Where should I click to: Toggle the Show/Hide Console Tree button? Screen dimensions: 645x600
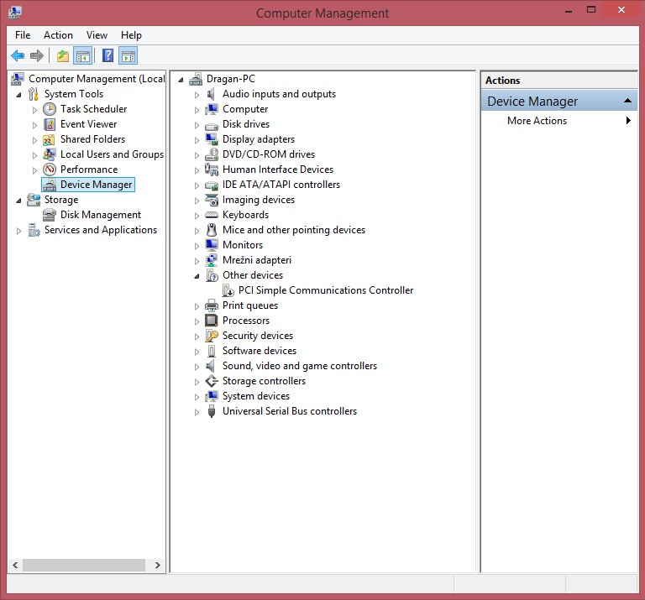[x=82, y=56]
